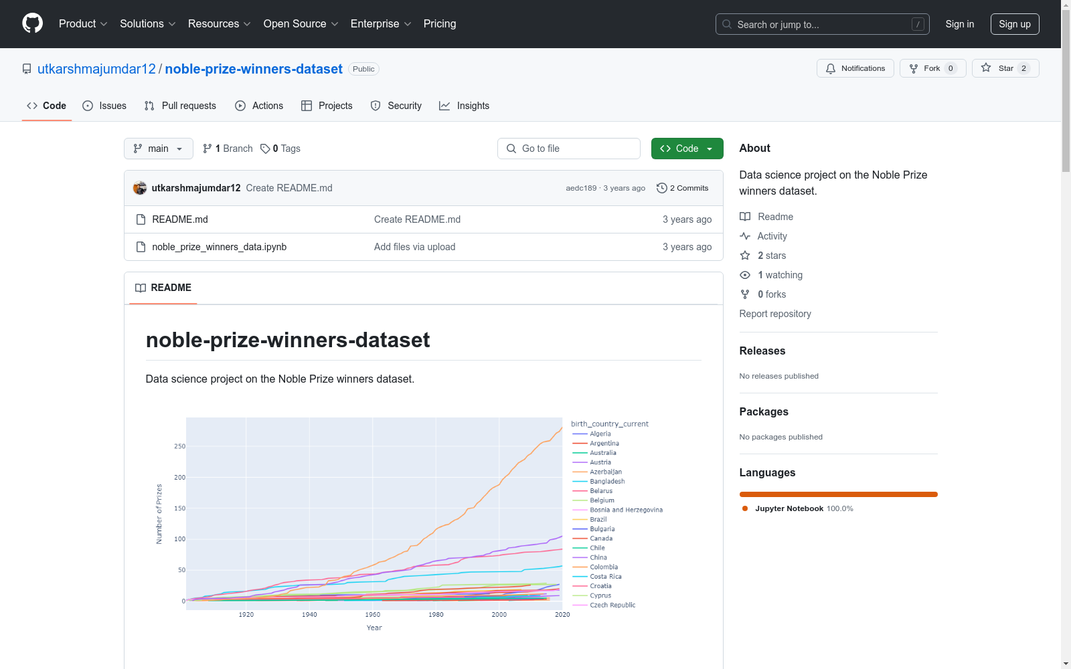The image size is (1071, 669).
Task: Open the Packages heading link
Action: (x=764, y=412)
